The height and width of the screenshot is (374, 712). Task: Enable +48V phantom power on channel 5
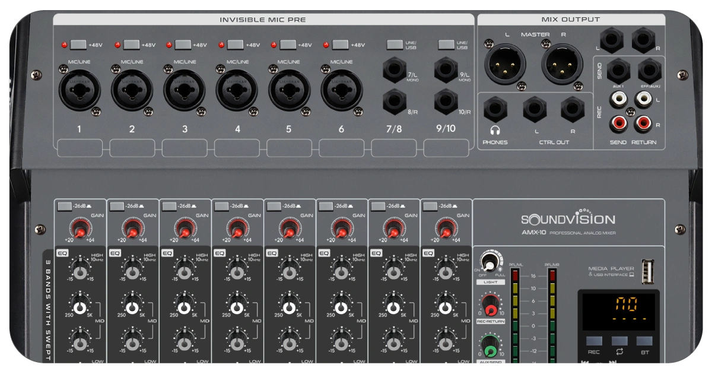click(287, 44)
